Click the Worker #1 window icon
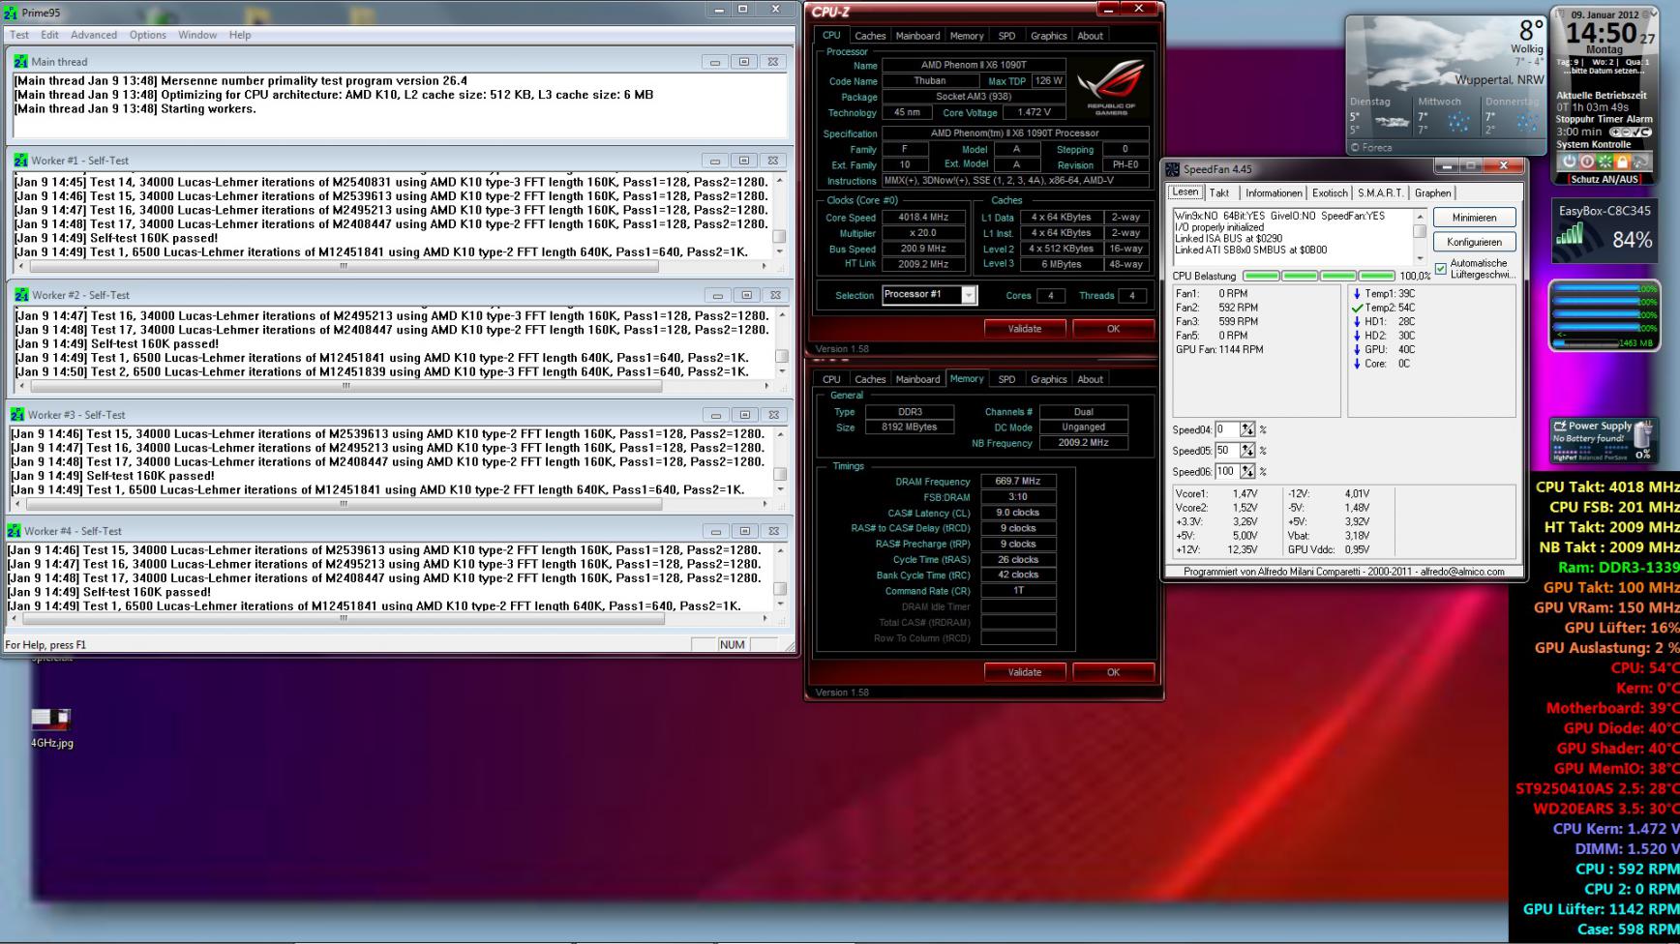The height and width of the screenshot is (944, 1680). tap(20, 161)
